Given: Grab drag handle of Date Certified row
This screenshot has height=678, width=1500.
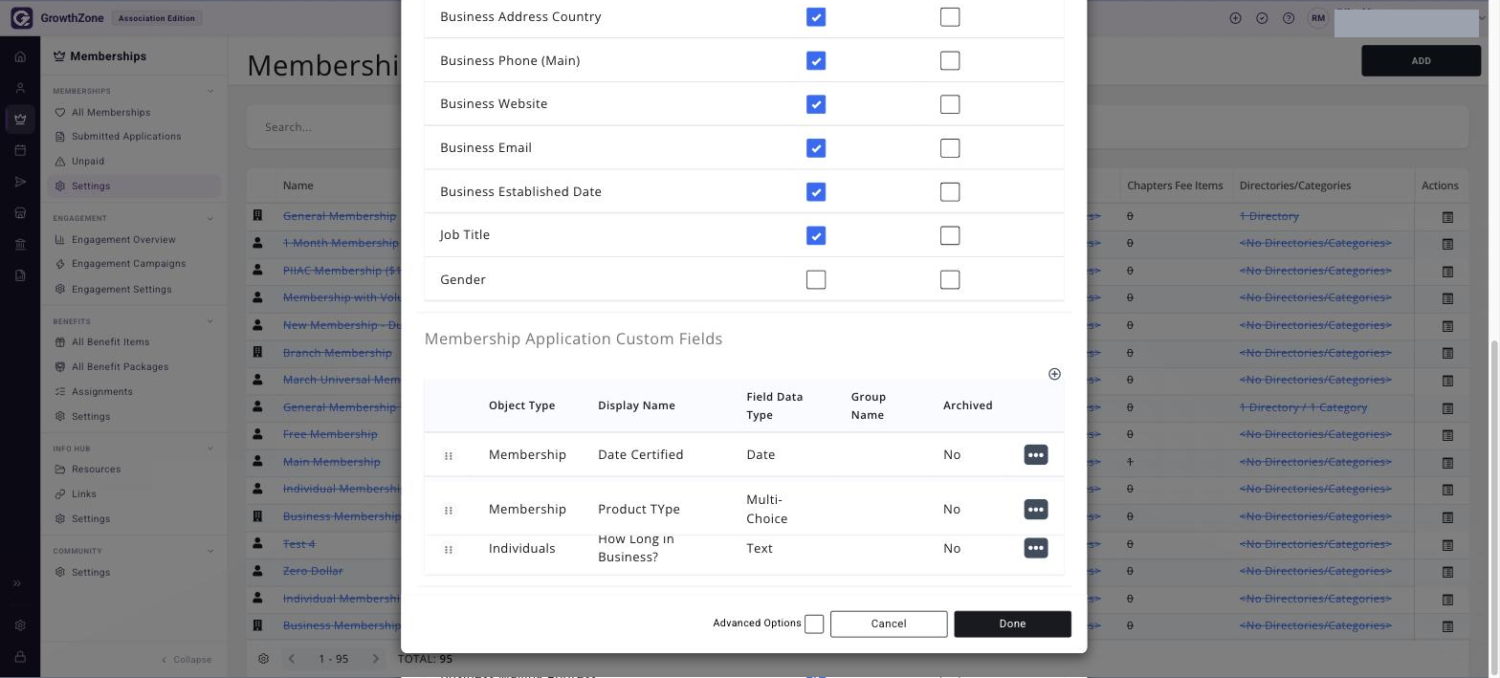Looking at the screenshot, I should [449, 456].
